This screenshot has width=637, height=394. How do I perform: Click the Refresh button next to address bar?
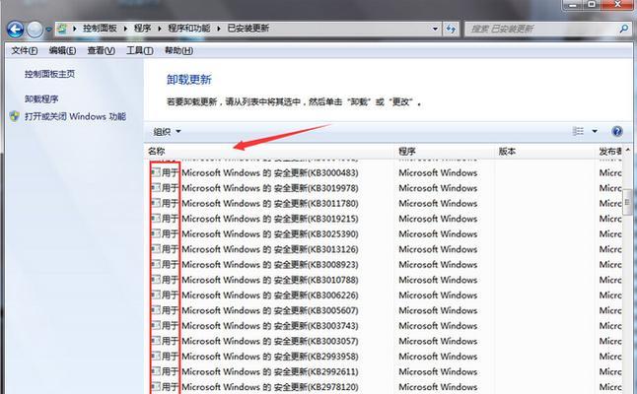[x=451, y=29]
